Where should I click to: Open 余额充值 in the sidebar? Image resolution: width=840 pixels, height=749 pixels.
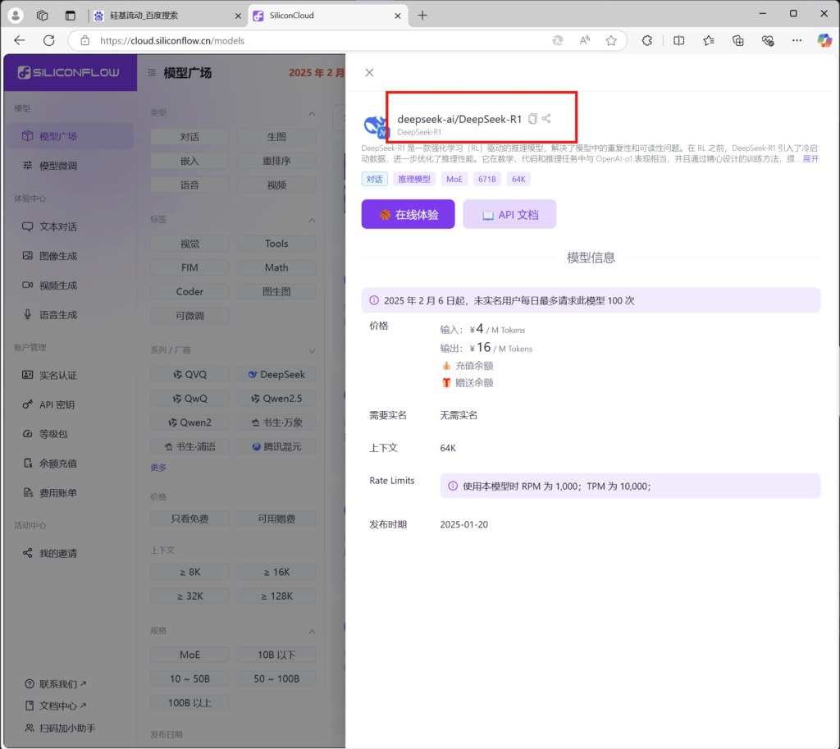point(71,464)
